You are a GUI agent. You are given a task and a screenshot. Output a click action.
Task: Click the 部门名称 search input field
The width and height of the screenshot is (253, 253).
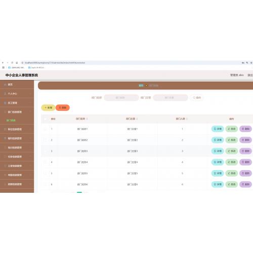pos(121,98)
